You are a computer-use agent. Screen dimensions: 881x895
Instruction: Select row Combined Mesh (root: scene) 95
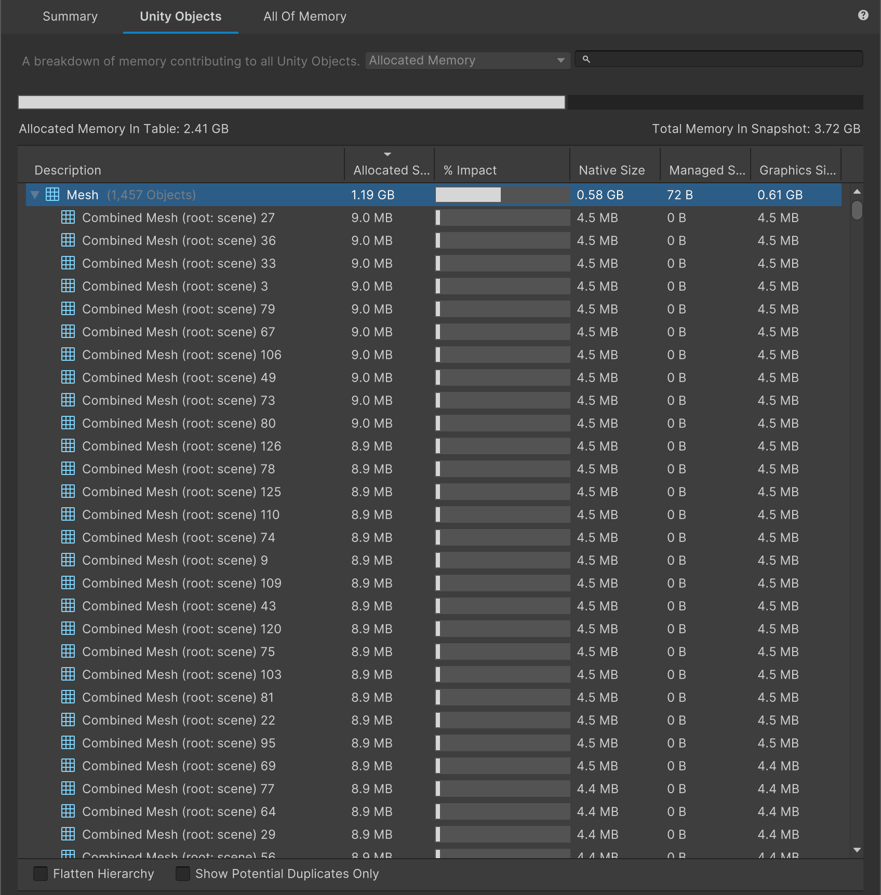[x=434, y=743]
